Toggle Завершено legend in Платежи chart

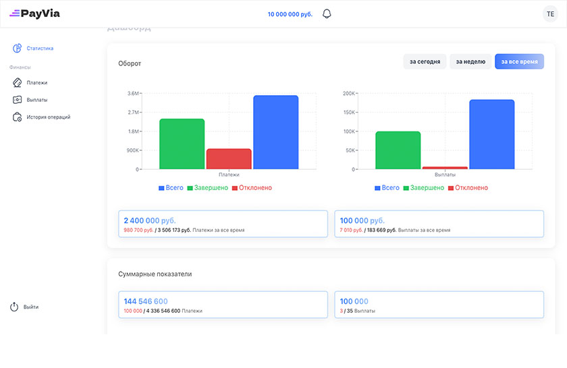coord(209,188)
